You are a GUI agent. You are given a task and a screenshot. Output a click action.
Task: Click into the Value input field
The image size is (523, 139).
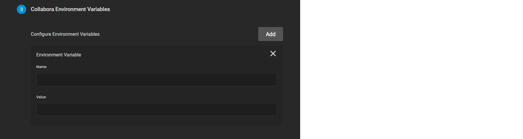pos(156,109)
